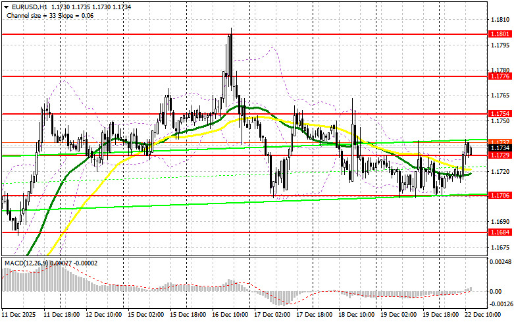The width and height of the screenshot is (514, 322).
Task: Select the '15 Dec 02:00' time axis label
Action: [146, 315]
